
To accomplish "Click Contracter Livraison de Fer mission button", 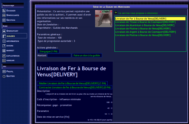I will pos(74,87).
